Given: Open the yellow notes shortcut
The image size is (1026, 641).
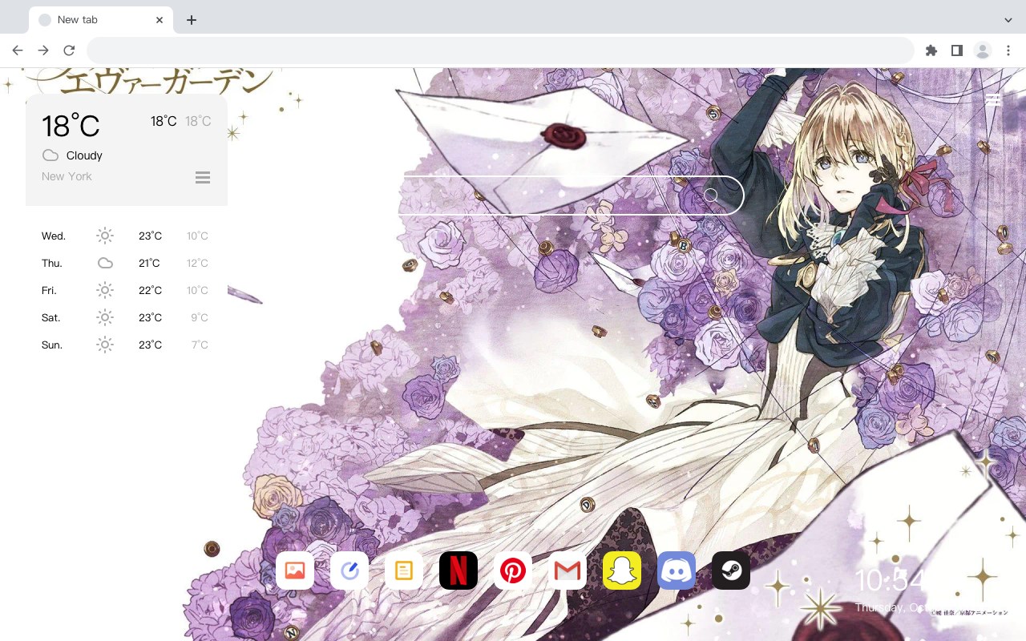Looking at the screenshot, I should point(404,570).
